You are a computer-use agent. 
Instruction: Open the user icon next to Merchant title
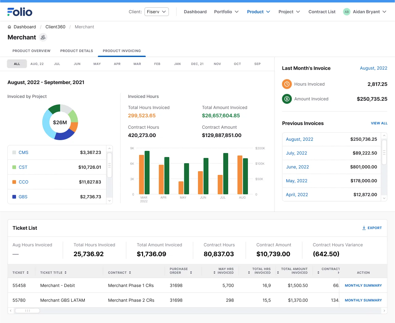[43, 37]
